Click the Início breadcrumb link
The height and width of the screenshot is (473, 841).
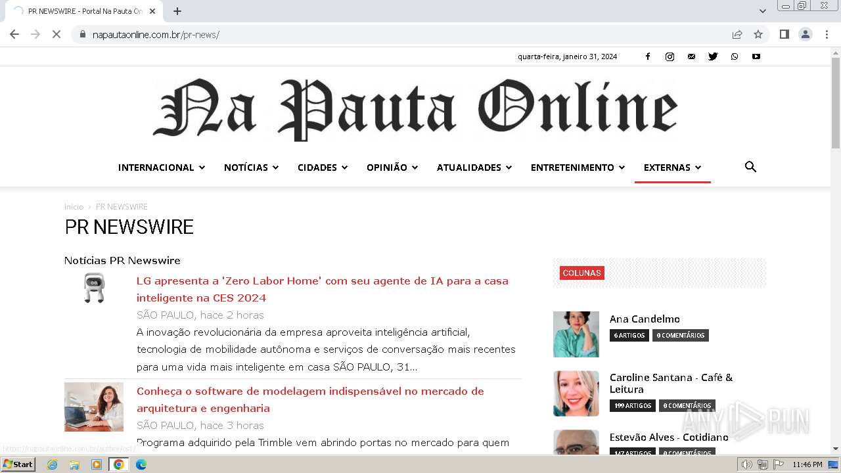click(74, 207)
